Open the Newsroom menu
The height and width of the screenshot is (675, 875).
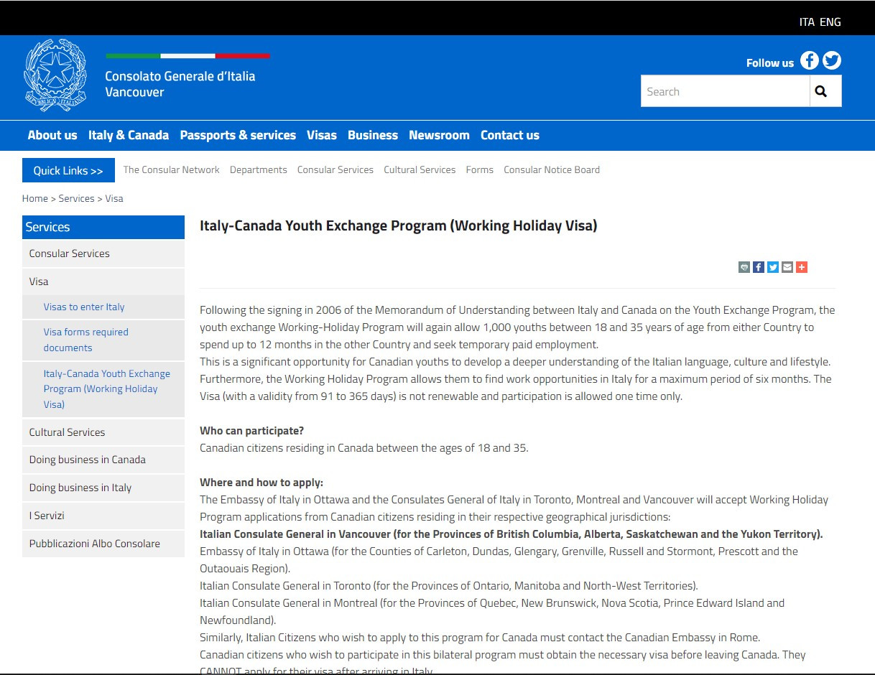439,135
